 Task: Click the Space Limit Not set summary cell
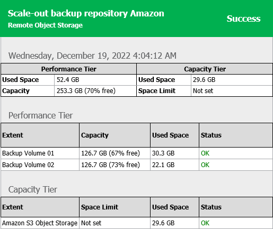(x=232, y=91)
